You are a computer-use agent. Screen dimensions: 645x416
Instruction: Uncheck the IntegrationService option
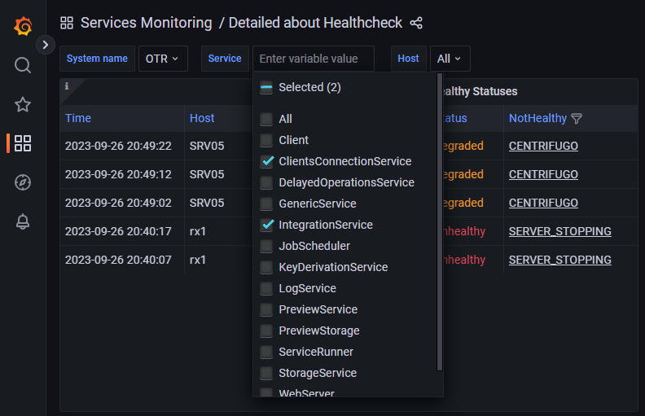[x=266, y=225]
